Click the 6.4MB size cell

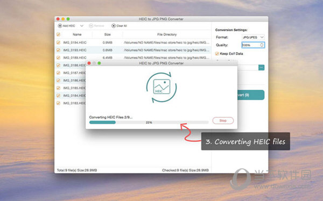(107, 58)
